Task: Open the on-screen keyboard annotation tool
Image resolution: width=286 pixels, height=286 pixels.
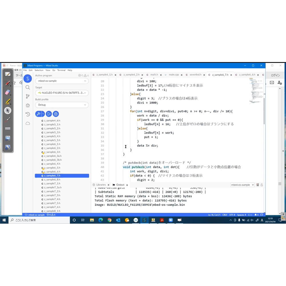Action: tap(8, 129)
